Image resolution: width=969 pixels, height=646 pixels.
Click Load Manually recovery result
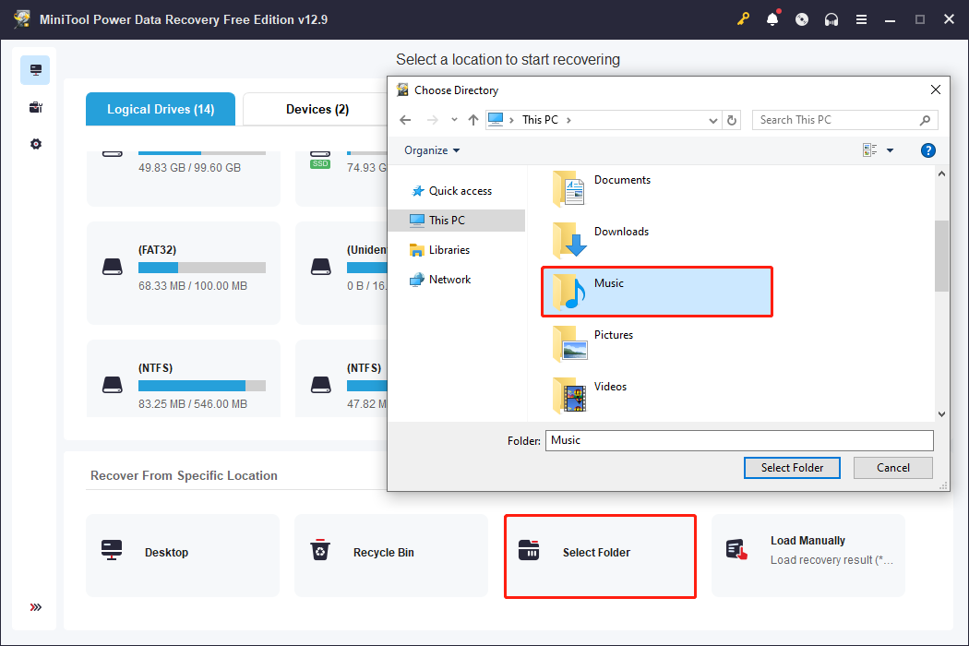click(x=808, y=556)
